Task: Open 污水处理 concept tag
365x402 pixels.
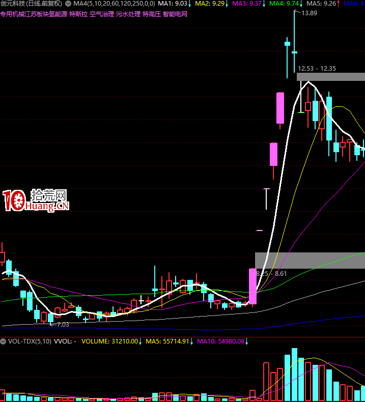Action: point(128,14)
